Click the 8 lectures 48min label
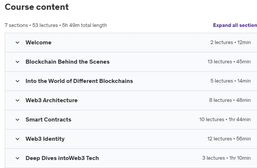Image resolution: width=257 pixels, height=168 pixels. coord(230,100)
